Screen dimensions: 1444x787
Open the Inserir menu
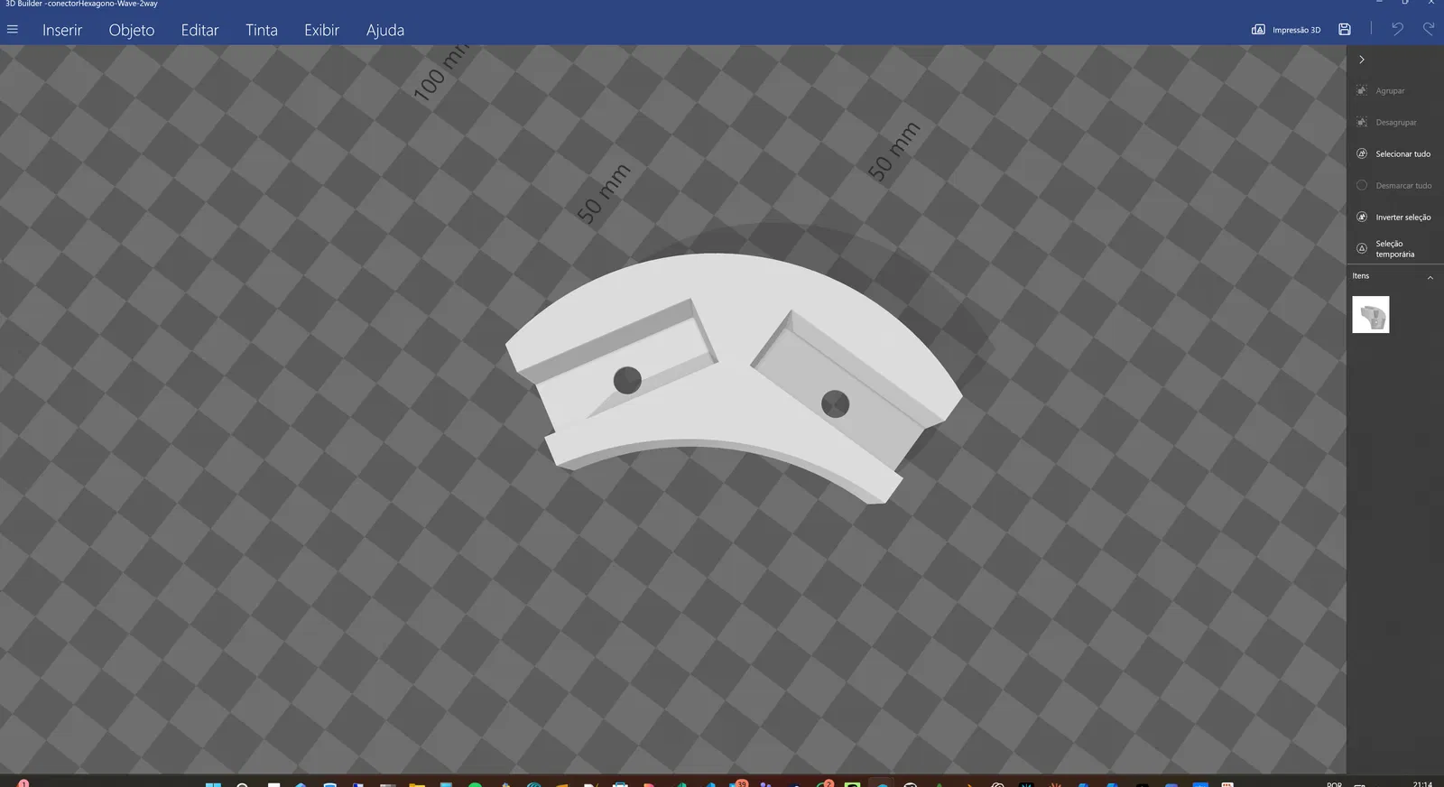[x=62, y=30]
